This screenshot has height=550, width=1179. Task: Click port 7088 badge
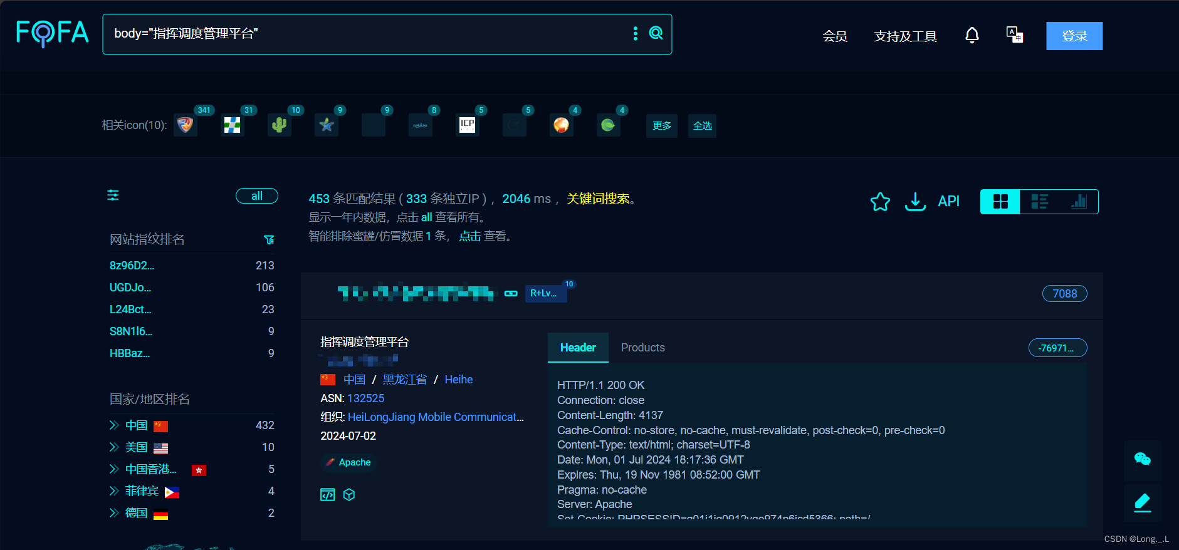[1064, 294]
